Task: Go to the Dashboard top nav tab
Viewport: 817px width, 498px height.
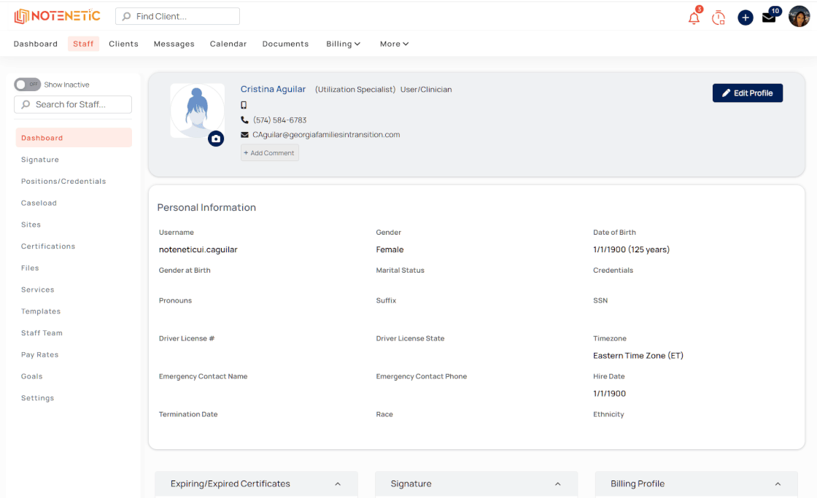Action: pyautogui.click(x=36, y=44)
